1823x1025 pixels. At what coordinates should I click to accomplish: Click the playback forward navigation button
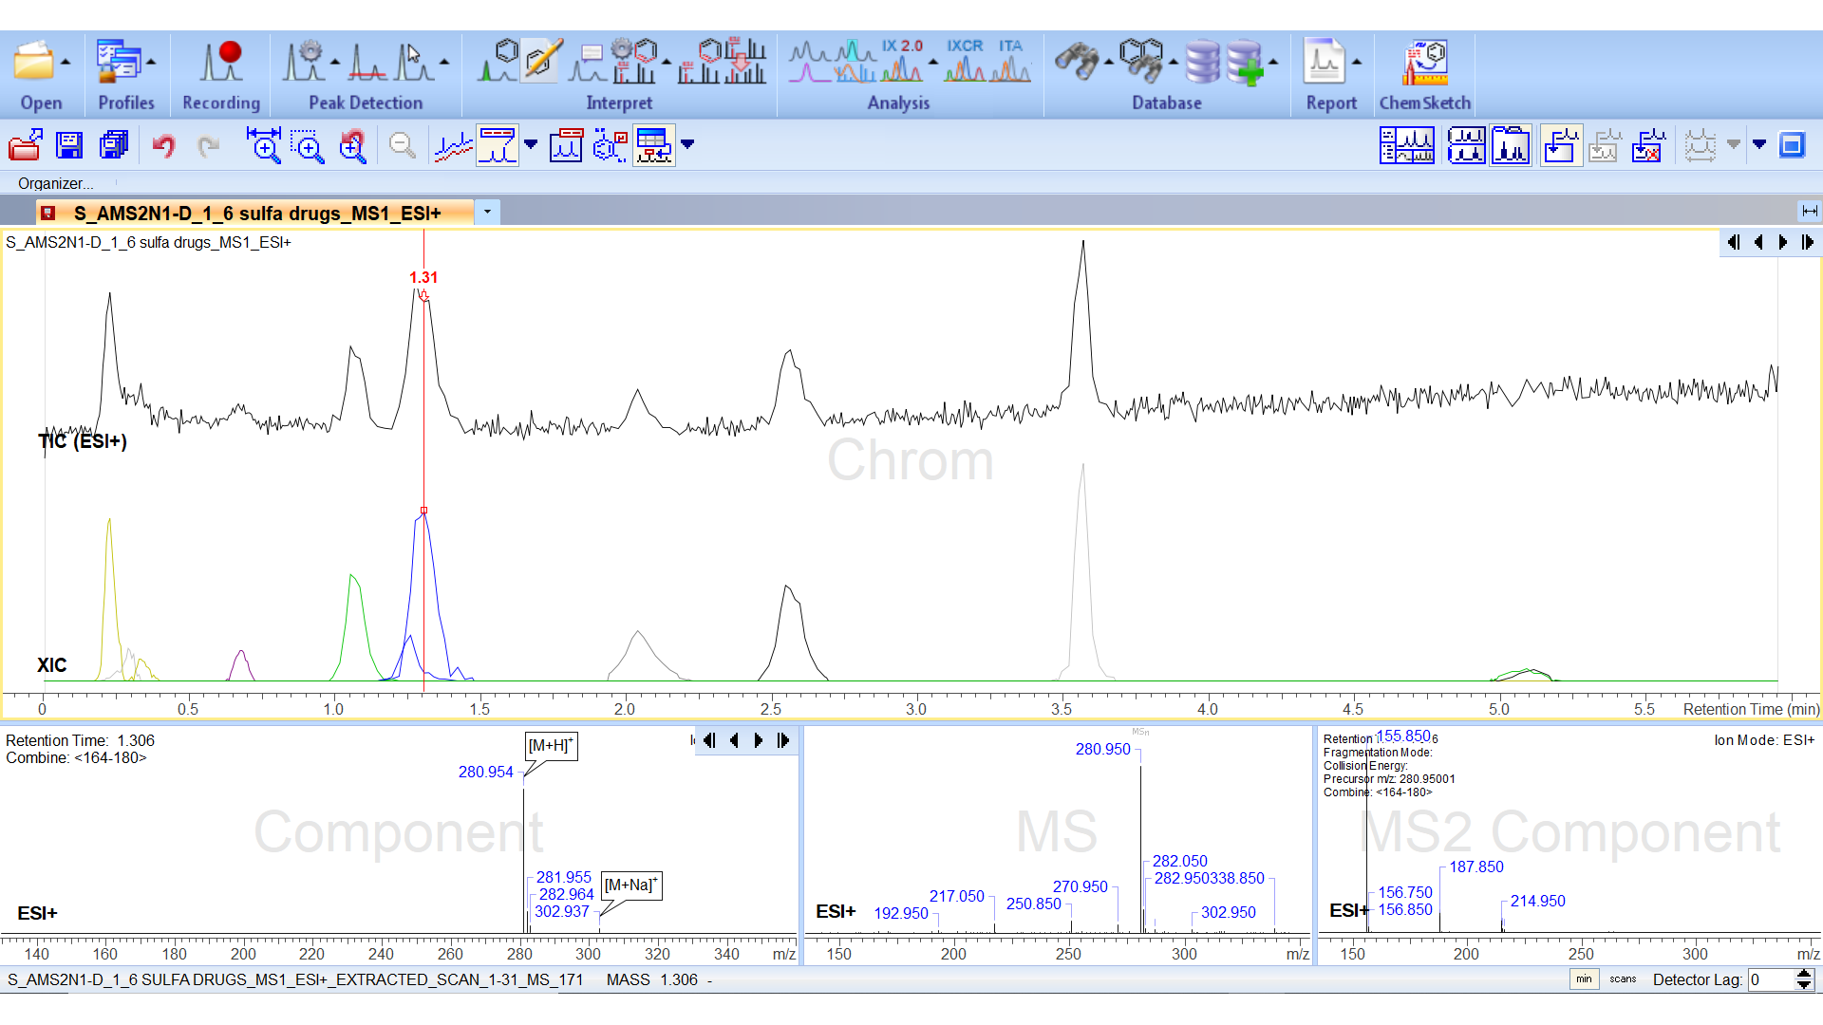click(760, 739)
